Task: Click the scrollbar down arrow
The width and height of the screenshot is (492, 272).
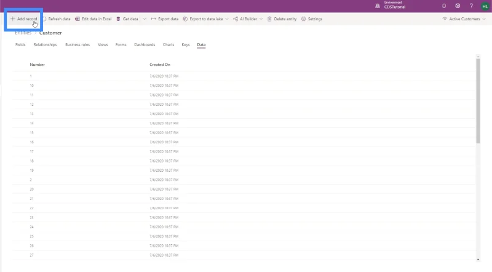Action: pyautogui.click(x=478, y=260)
